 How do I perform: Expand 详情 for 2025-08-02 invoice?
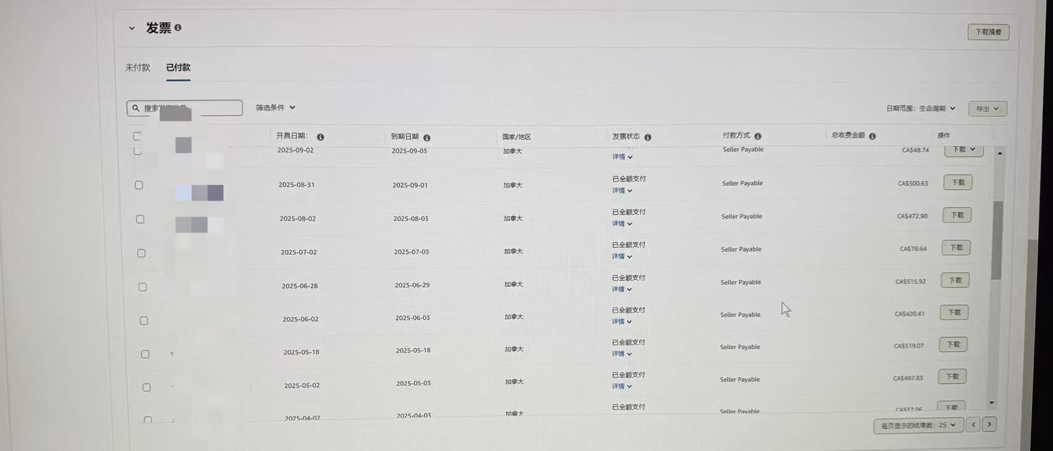point(622,223)
